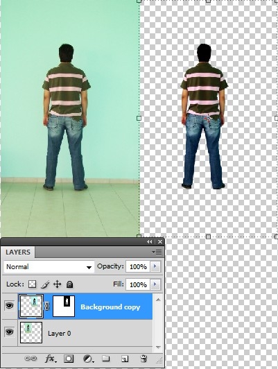Click the Opacity value field
This screenshot has width=278, height=369.
(x=138, y=266)
